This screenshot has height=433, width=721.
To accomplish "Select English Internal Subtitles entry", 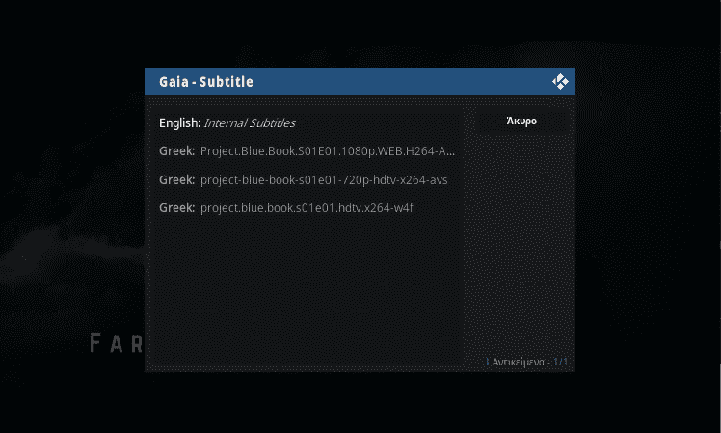I will pos(306,122).
